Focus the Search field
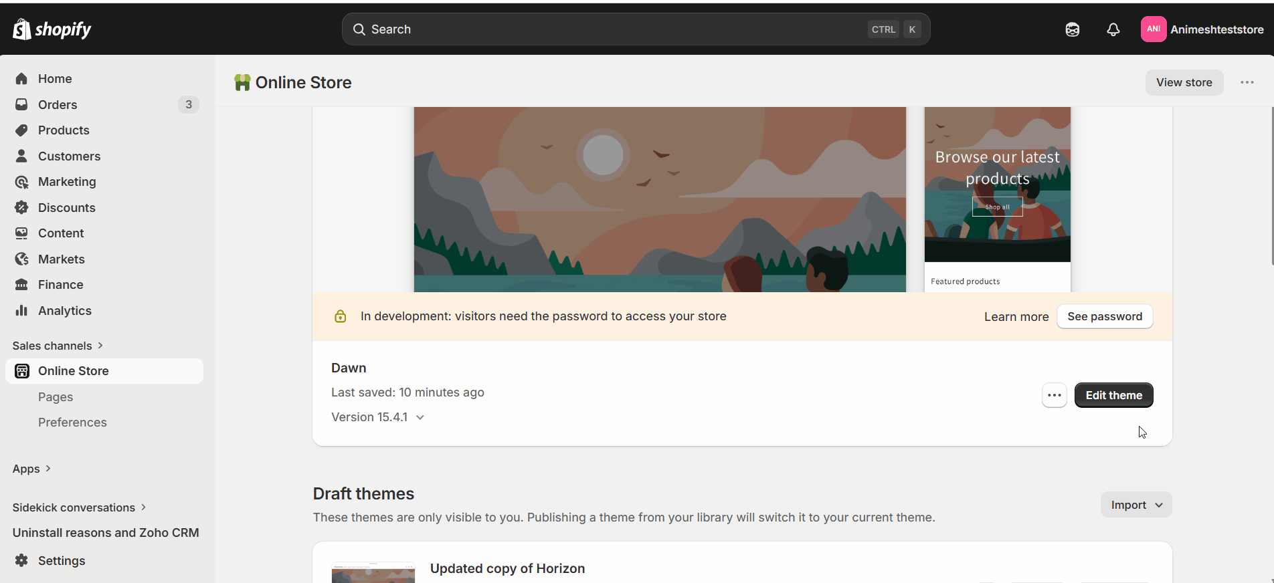 tap(636, 29)
